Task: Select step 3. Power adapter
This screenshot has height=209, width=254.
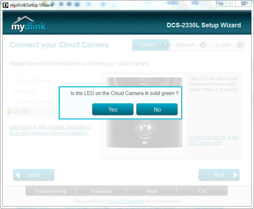Action: (x=33, y=102)
